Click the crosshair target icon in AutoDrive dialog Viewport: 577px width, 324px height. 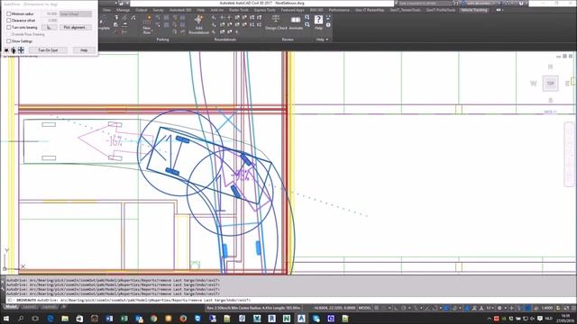pyautogui.click(x=21, y=50)
